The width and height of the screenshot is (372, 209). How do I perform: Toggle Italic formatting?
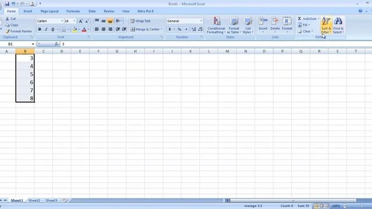tap(46, 30)
